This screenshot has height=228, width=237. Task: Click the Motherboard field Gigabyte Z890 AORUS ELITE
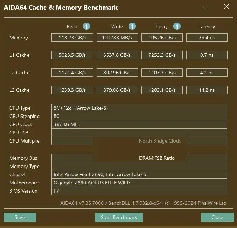[139, 183]
